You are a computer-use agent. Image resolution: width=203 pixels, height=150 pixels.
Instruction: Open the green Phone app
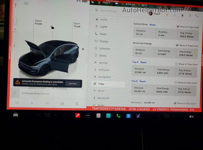(118, 116)
